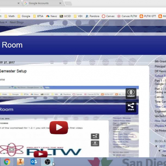Open the How Stuff sidebar link
Viewport: 166px width, 166px height.
[x=160, y=121]
